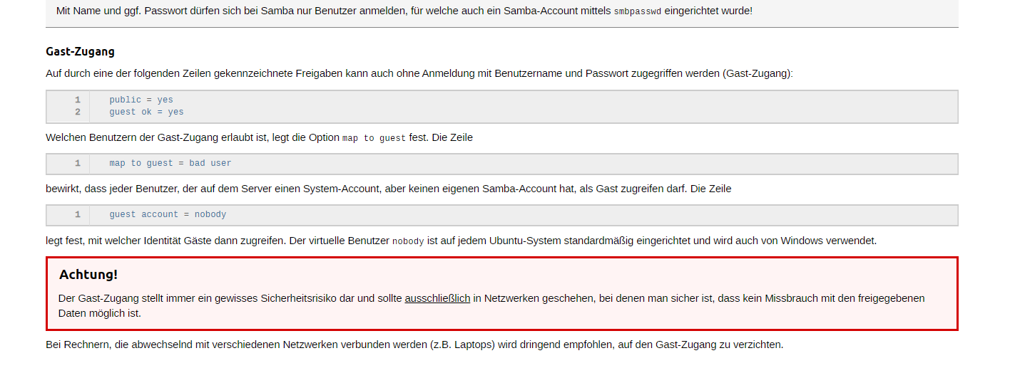Click the inline code "smbpasswd" in the top note
1010x368 pixels.
638,11
